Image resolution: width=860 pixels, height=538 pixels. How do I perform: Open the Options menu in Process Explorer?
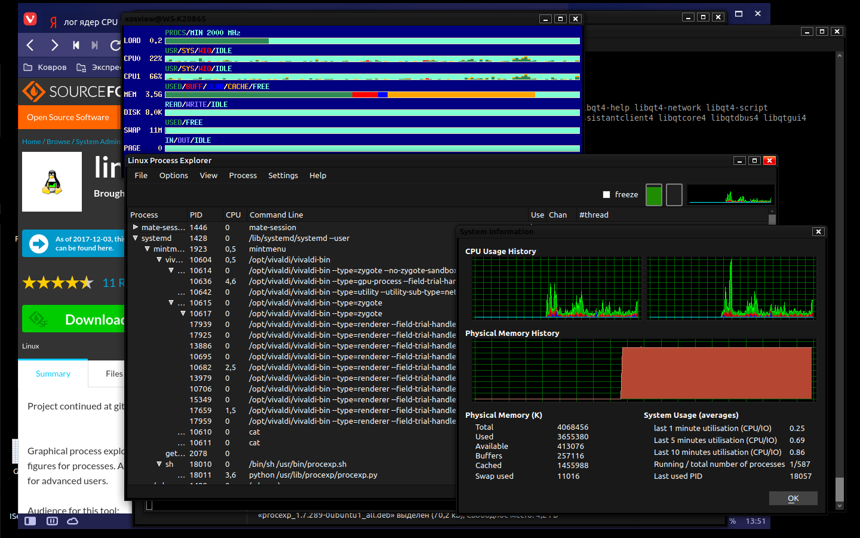pos(174,175)
